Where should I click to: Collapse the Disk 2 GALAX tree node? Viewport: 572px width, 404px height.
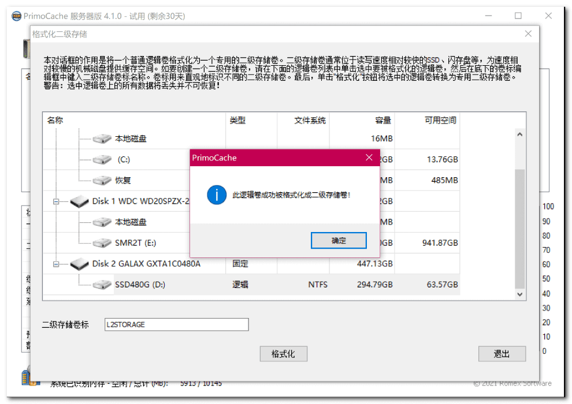click(57, 264)
